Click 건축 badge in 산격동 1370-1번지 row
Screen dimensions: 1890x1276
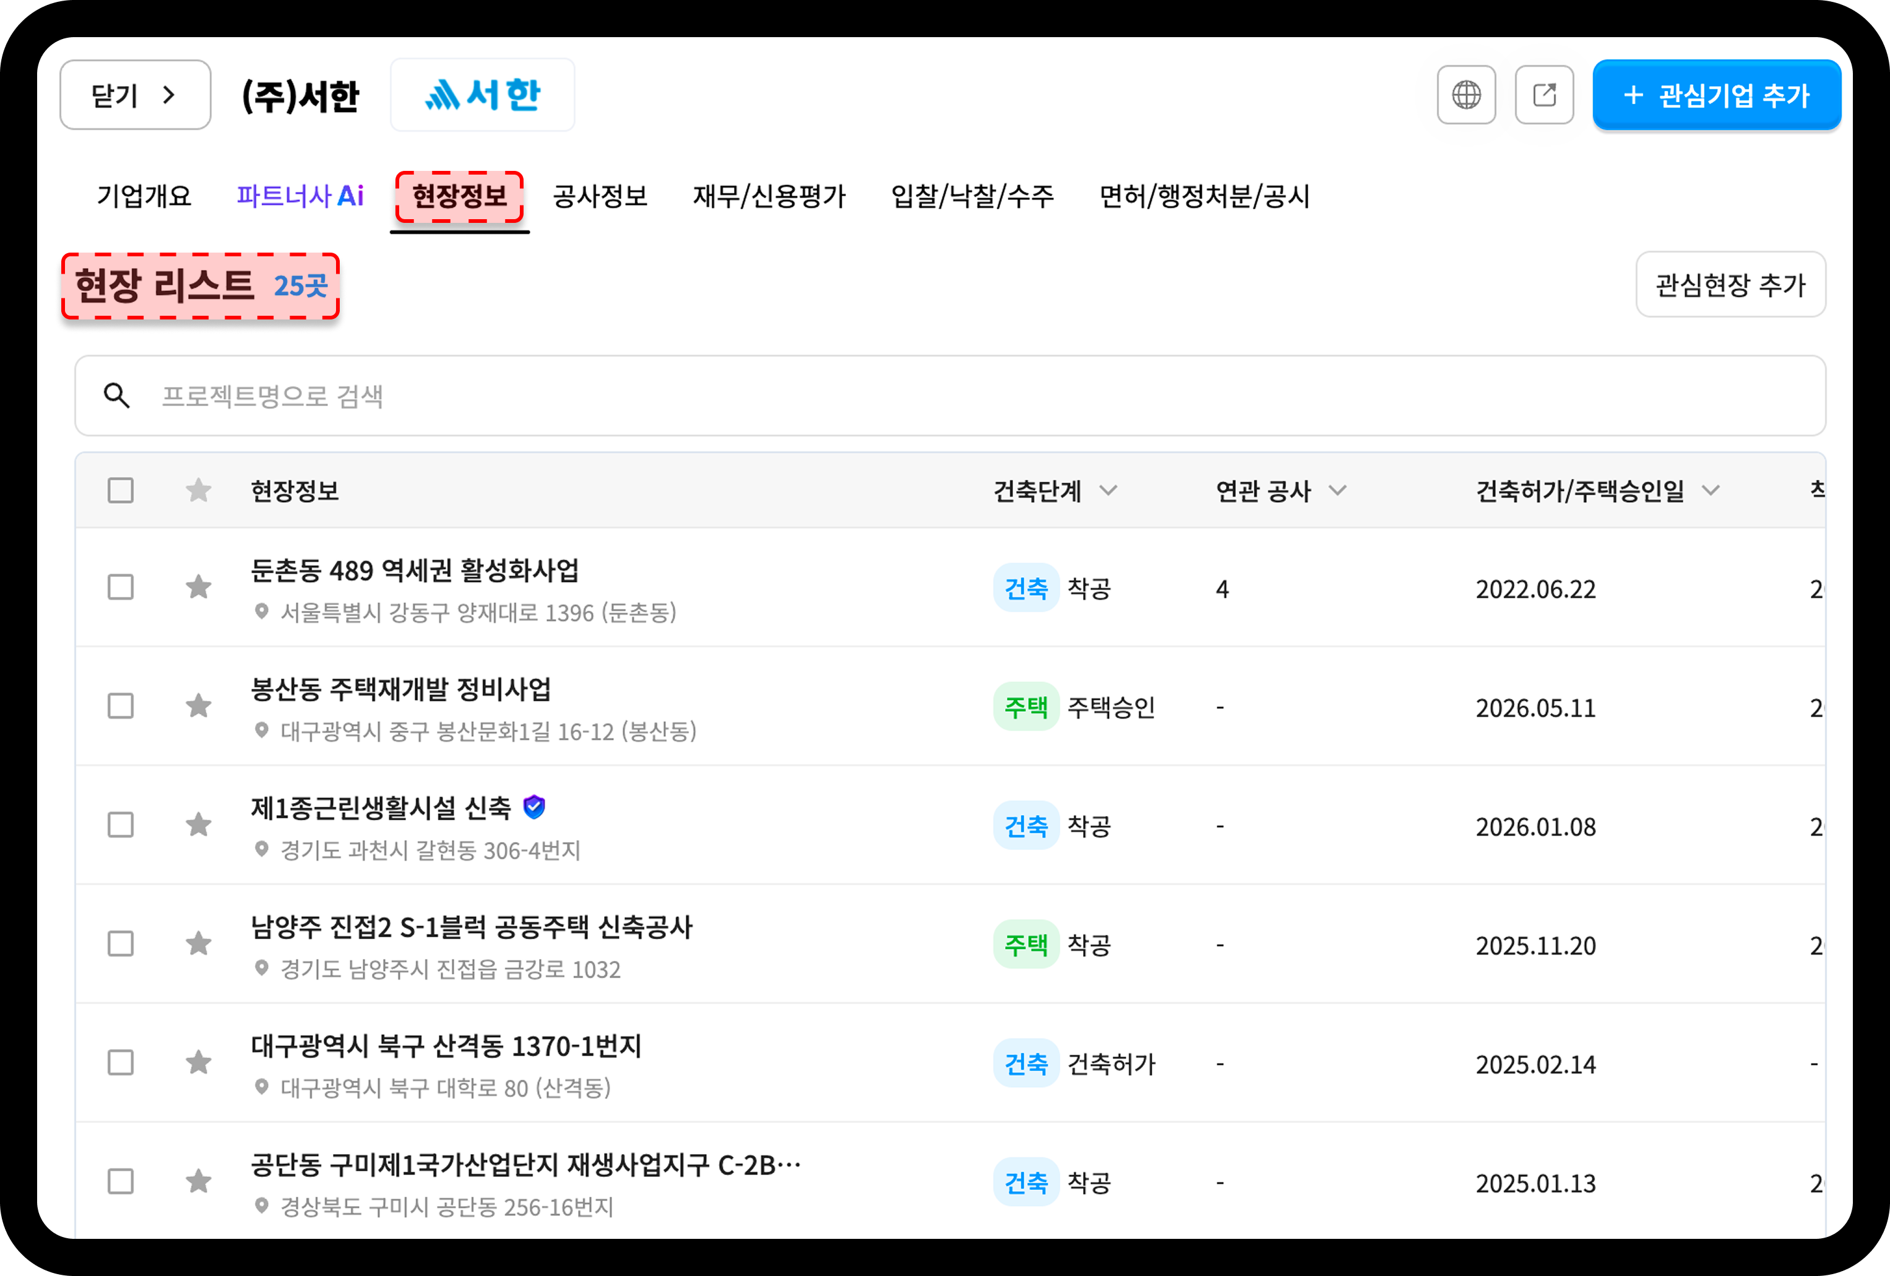(1025, 1063)
